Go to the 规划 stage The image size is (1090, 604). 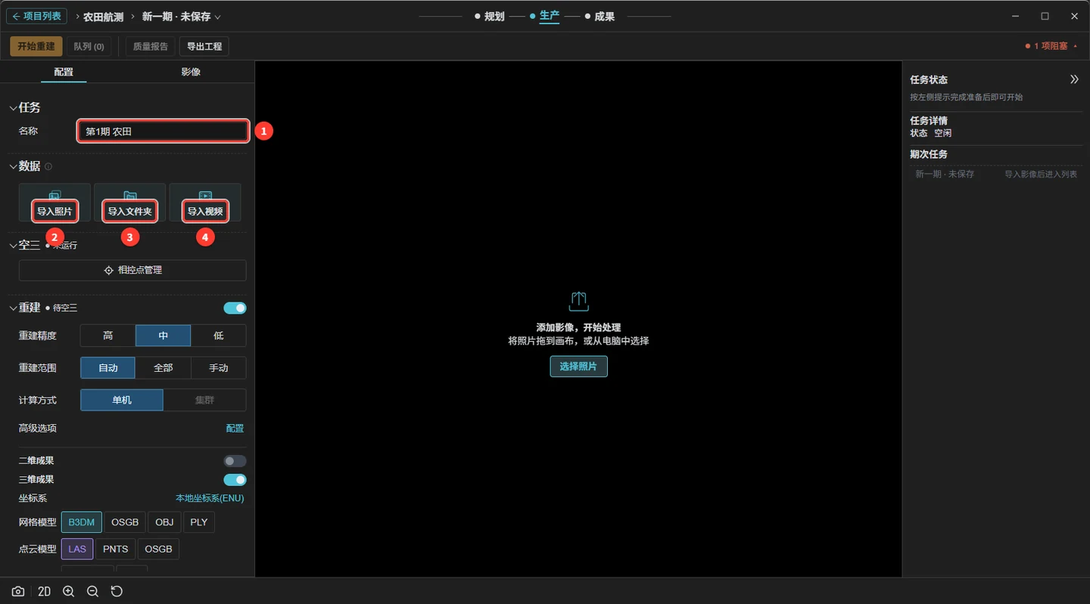click(490, 17)
